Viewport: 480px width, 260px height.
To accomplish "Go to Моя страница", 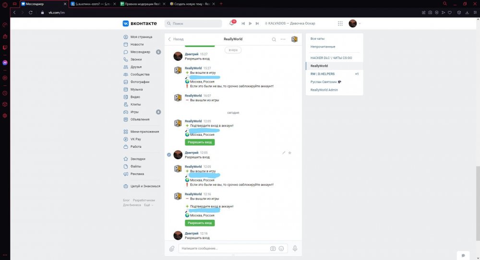I will pyautogui.click(x=142, y=37).
